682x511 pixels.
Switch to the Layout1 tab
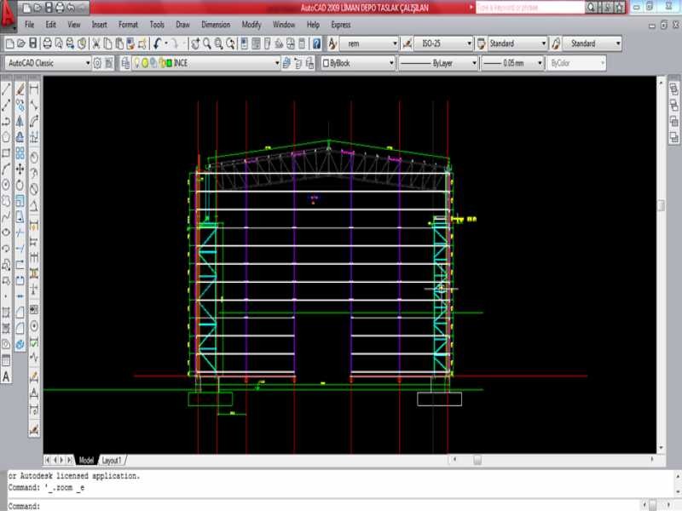(x=112, y=460)
